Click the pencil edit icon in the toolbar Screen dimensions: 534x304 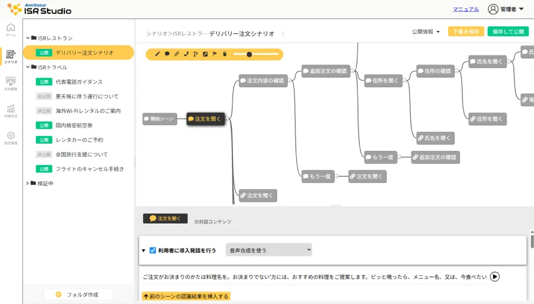158,54
